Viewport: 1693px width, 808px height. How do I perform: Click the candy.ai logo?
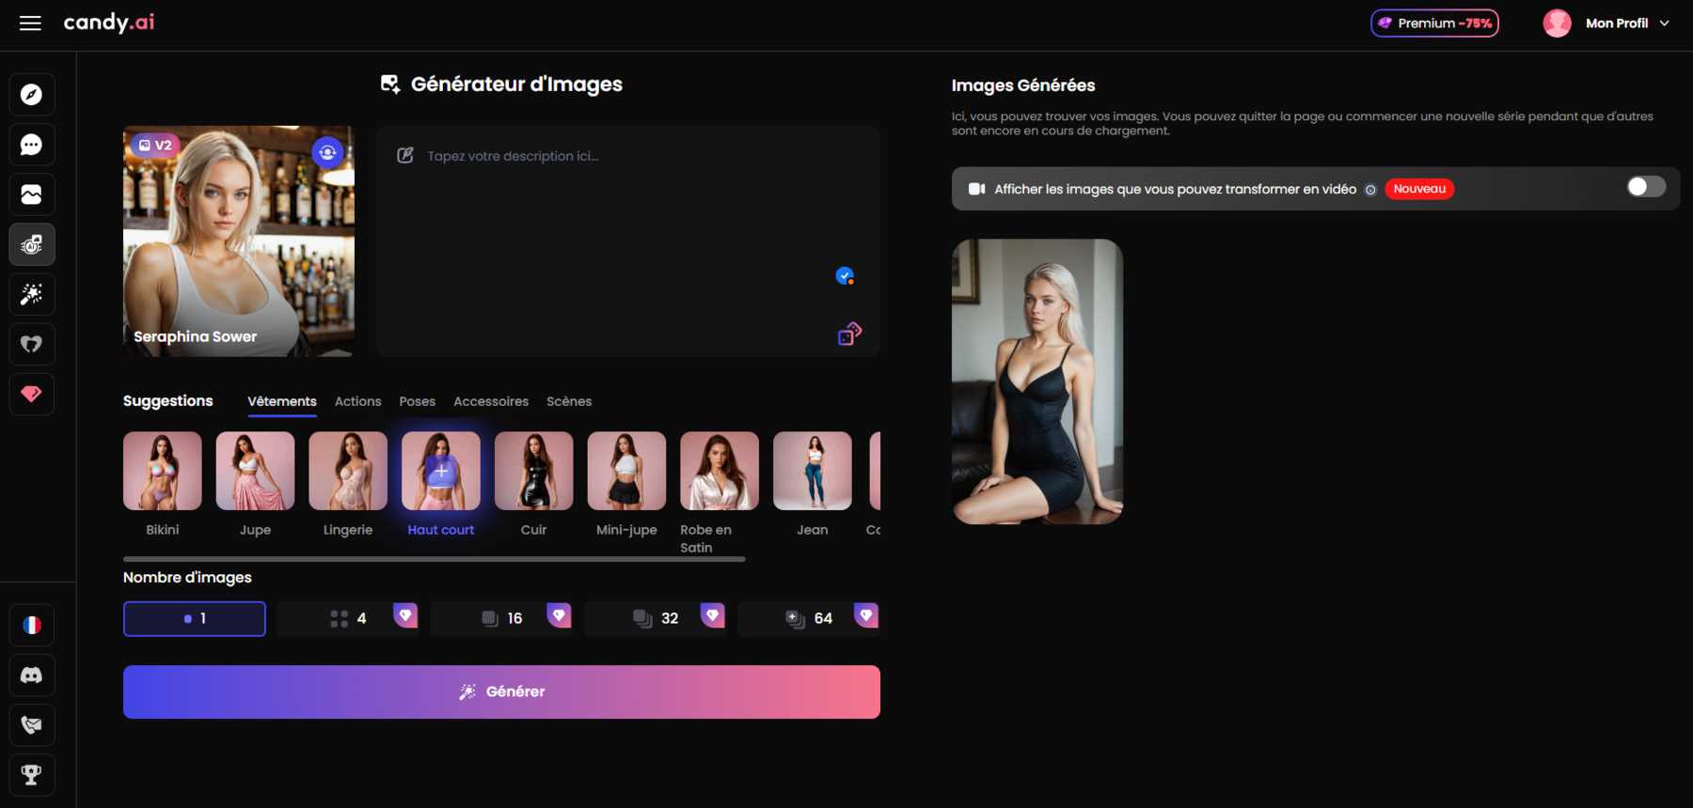pyautogui.click(x=109, y=23)
